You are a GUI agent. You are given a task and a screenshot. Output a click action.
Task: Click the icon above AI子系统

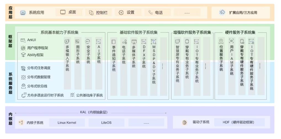tap(98, 41)
